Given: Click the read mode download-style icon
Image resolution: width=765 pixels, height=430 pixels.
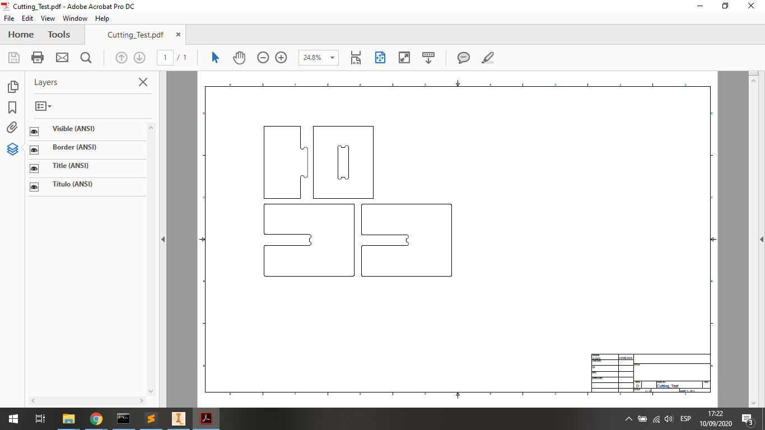Looking at the screenshot, I should [x=428, y=58].
